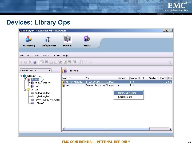Open the Media view
The height and width of the screenshot is (144, 192).
click(x=87, y=41)
